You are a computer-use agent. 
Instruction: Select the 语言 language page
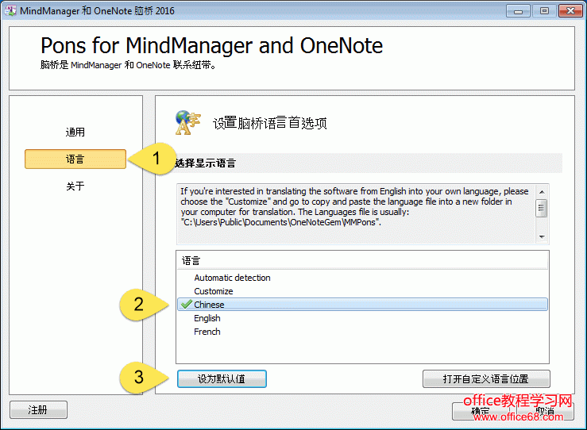[75, 159]
